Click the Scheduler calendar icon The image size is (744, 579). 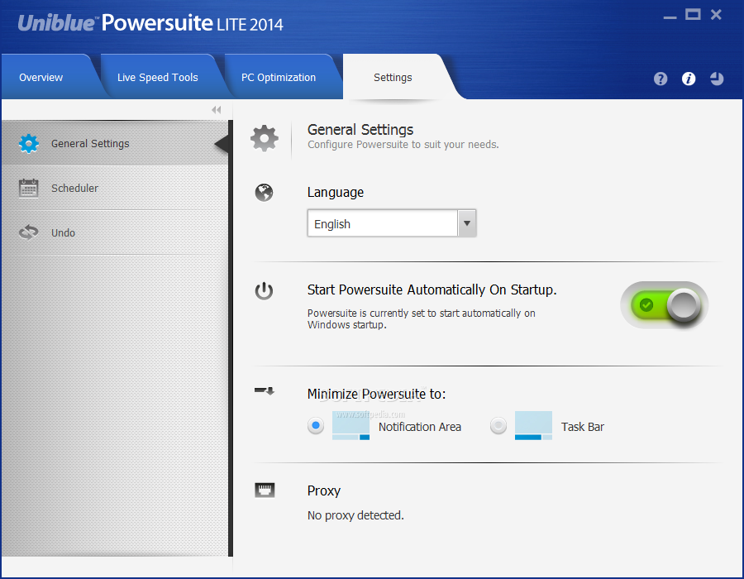(29, 188)
